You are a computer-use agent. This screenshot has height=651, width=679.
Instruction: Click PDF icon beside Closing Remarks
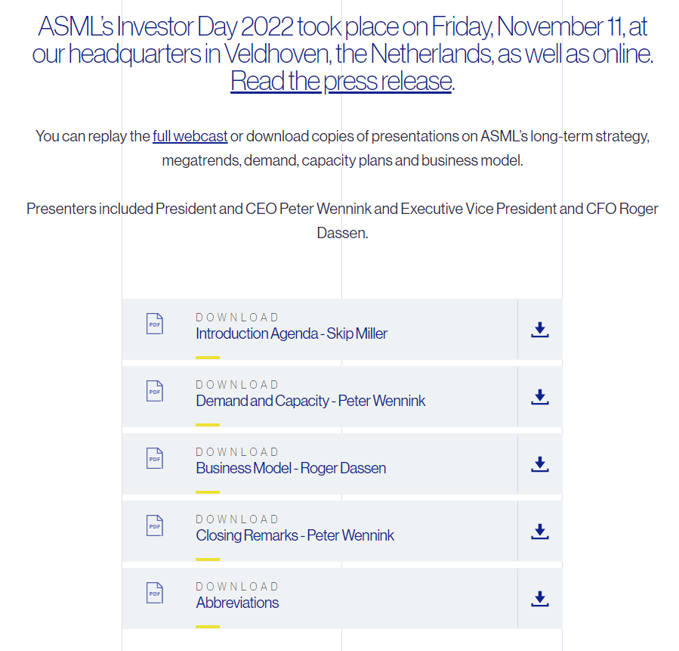pyautogui.click(x=154, y=525)
